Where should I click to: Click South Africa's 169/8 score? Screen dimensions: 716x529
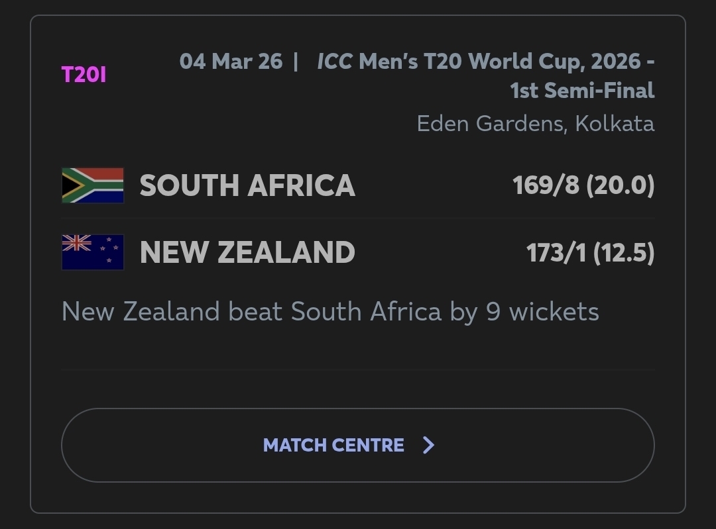pyautogui.click(x=546, y=185)
